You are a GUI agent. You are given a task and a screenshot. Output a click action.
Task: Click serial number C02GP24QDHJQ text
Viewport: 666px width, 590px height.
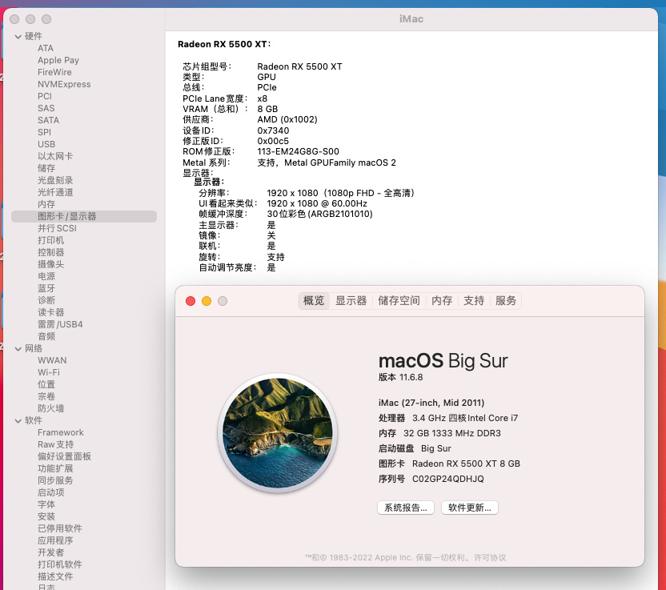(x=447, y=479)
